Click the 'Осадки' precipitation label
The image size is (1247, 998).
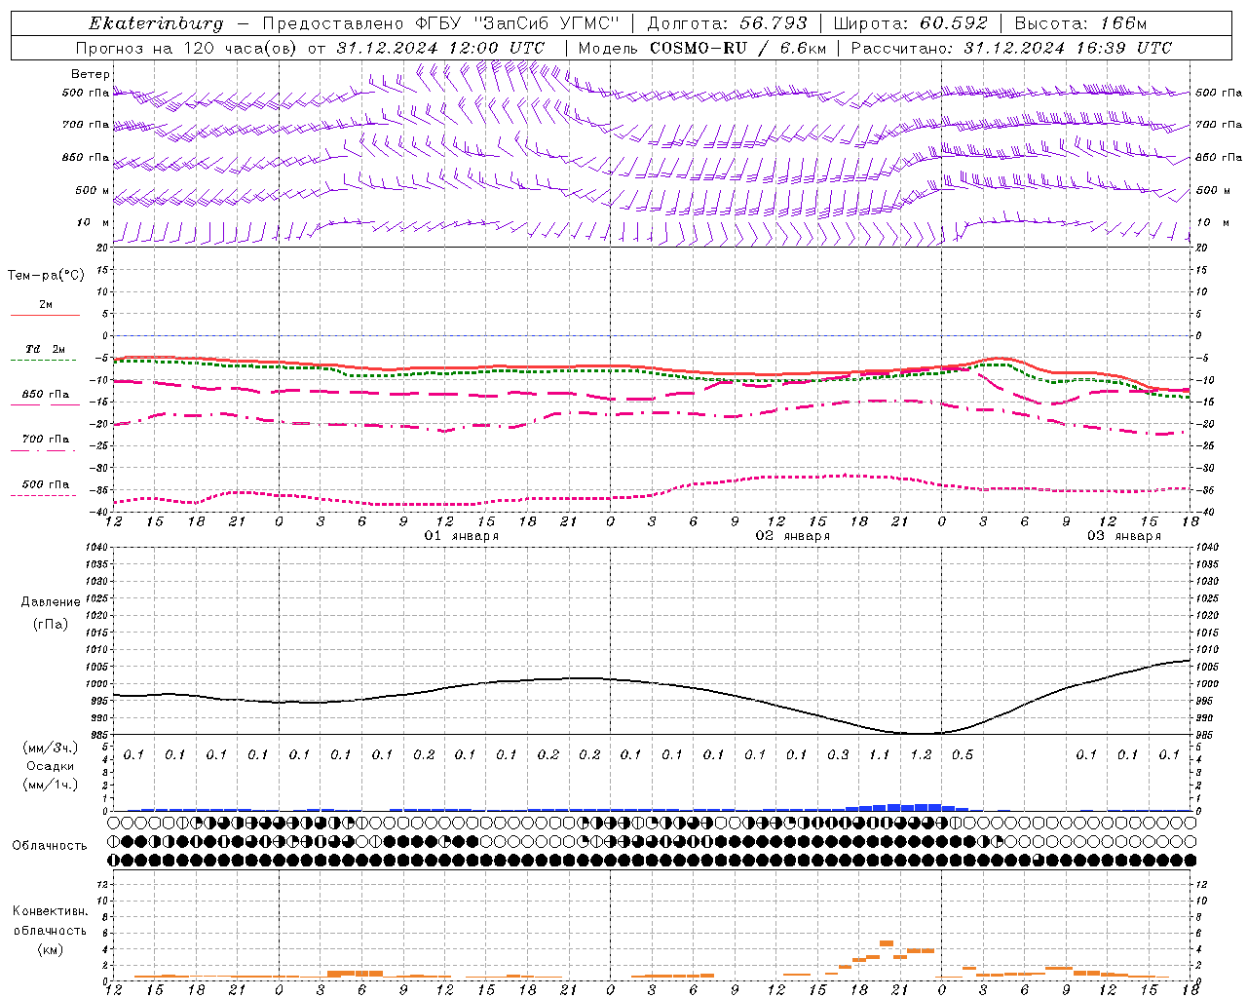(51, 766)
